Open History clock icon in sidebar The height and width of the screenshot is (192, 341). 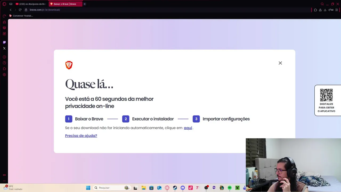4,63
